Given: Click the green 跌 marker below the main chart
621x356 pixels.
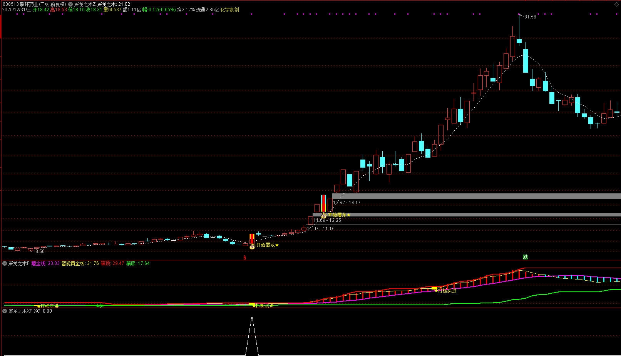Looking at the screenshot, I should click(525, 257).
